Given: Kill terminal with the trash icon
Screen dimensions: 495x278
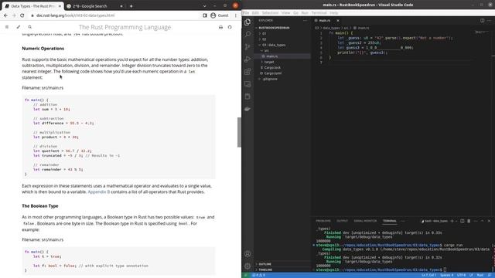Looking at the screenshot, I should pyautogui.click(x=469, y=221).
